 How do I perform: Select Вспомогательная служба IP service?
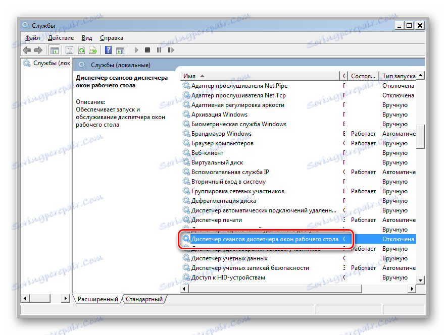(x=230, y=172)
